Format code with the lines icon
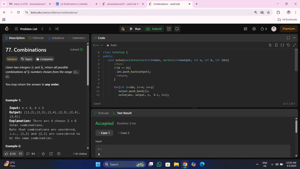Image resolution: width=300 pixels, height=169 pixels. 270,45
